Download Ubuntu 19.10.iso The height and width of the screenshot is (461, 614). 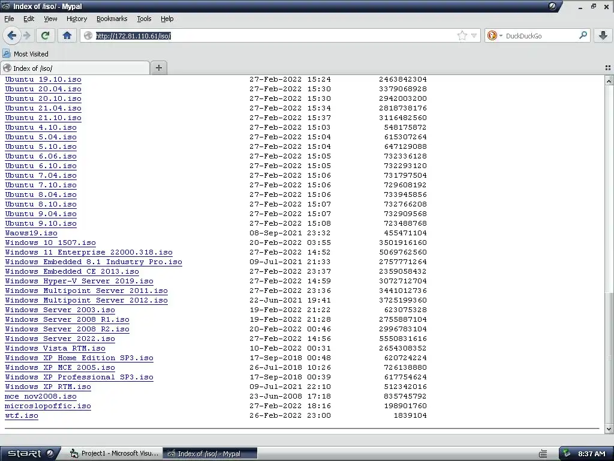pyautogui.click(x=43, y=79)
